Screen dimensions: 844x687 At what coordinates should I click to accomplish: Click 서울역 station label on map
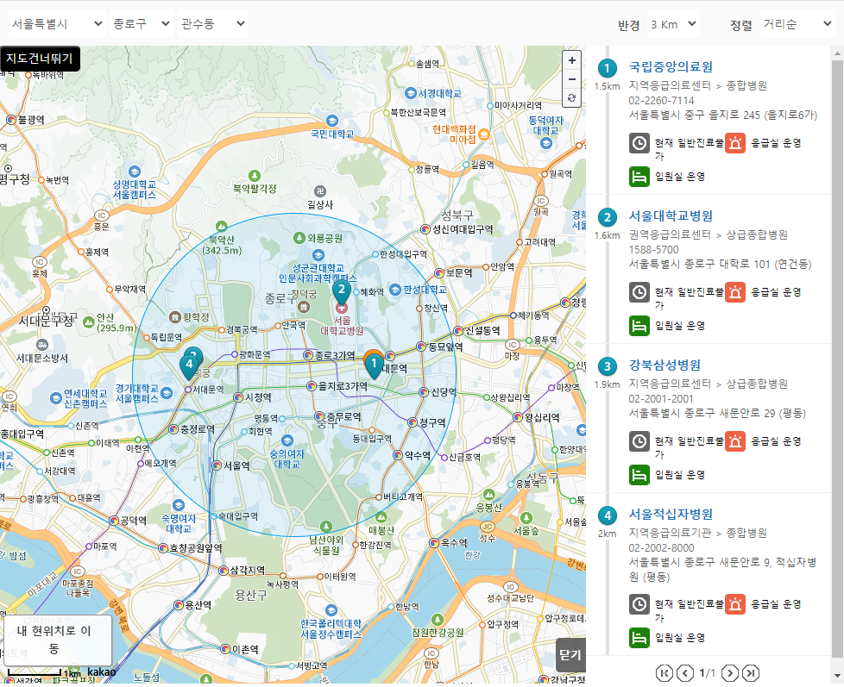pos(236,465)
